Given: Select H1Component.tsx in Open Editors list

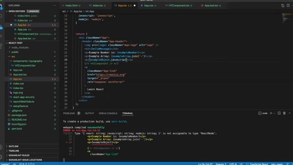Looking at the screenshot, I should [x=28, y=34].
